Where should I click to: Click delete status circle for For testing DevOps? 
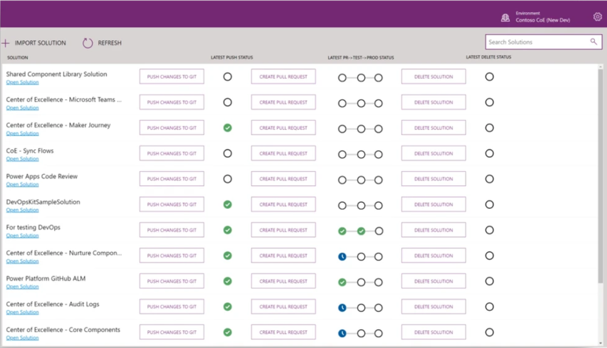pyautogui.click(x=489, y=230)
